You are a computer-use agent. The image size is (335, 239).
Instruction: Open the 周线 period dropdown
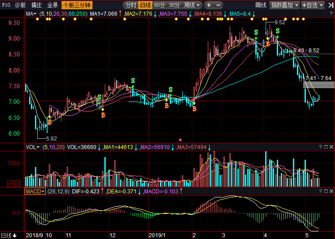(x=193, y=5)
